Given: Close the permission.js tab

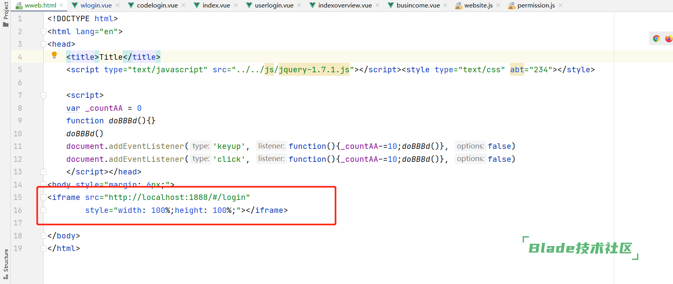Looking at the screenshot, I should [560, 5].
